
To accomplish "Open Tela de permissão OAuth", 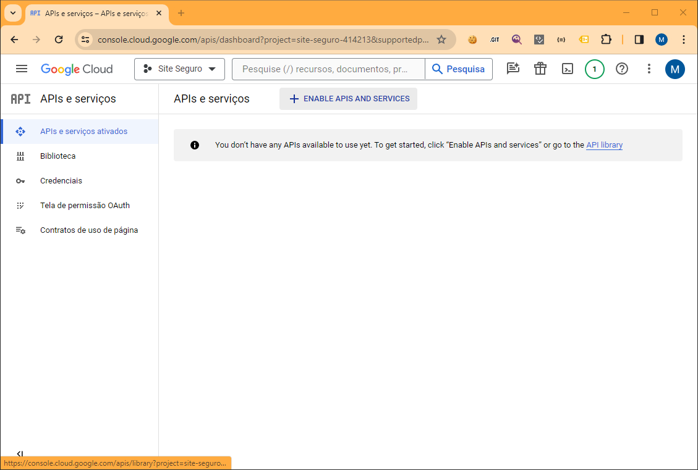I will pos(80,206).
